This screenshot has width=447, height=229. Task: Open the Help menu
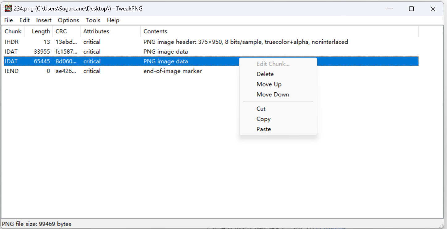pos(113,20)
